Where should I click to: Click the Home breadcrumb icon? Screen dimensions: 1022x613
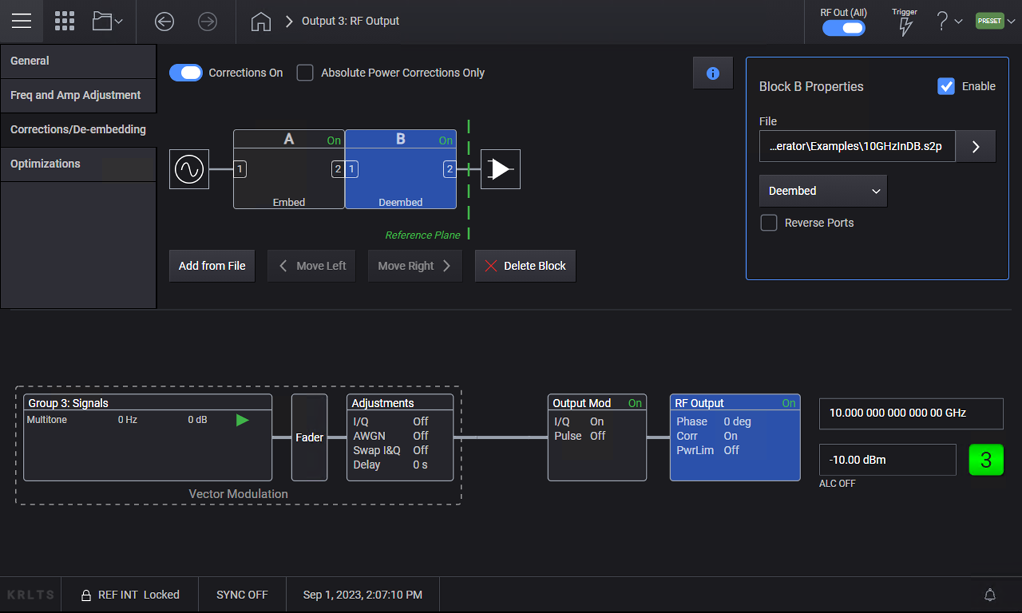point(261,21)
